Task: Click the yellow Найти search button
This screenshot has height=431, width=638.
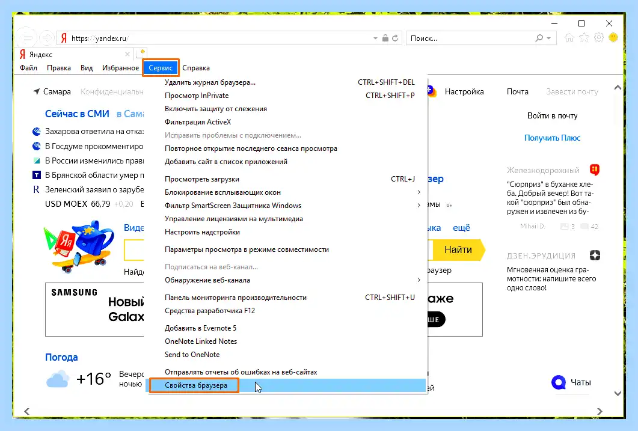Action: coord(459,249)
